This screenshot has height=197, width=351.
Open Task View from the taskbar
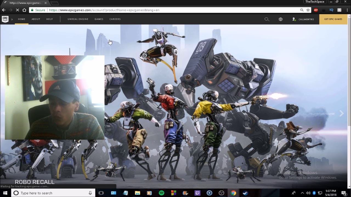pyautogui.click(x=101, y=193)
